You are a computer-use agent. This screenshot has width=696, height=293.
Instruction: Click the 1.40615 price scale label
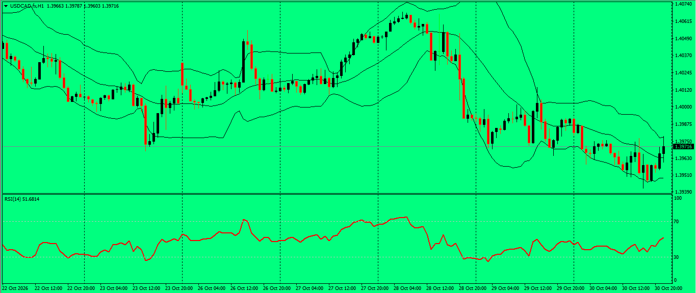[x=683, y=21]
